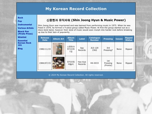Click Ripped status in 1980 row

click(x=129, y=49)
